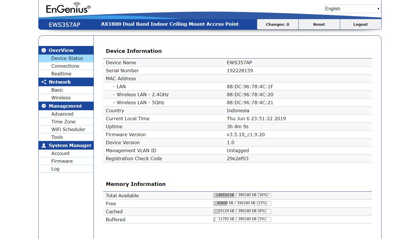Viewport: 409px width, 239px height.
Task: Click the Network share icon
Action: (x=44, y=82)
